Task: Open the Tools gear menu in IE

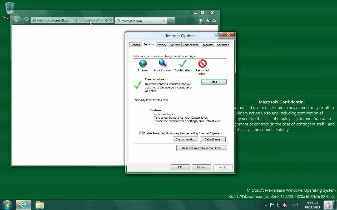Action: click(214, 20)
